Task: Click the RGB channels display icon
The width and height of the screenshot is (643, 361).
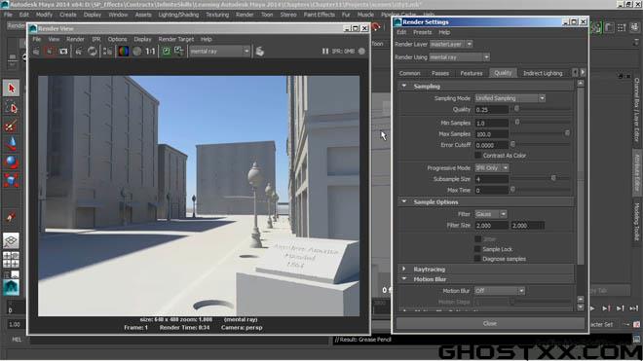Action: pyautogui.click(x=123, y=52)
